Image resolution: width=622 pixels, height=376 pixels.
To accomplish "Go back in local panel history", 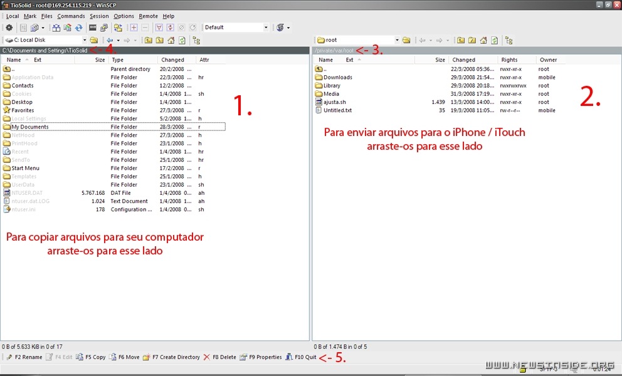I will 110,40.
